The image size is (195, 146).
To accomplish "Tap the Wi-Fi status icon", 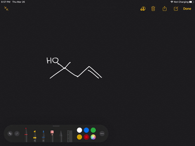I will (172, 2).
